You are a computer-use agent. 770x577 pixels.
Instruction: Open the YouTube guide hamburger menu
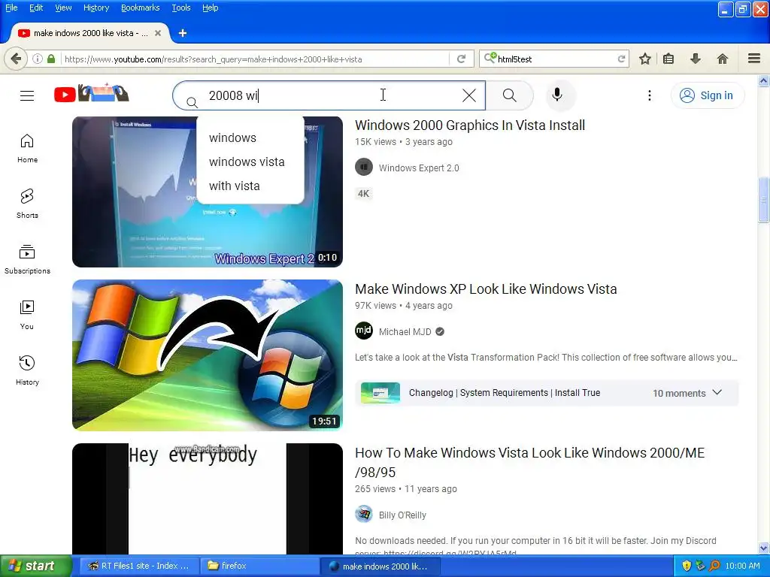(x=27, y=95)
